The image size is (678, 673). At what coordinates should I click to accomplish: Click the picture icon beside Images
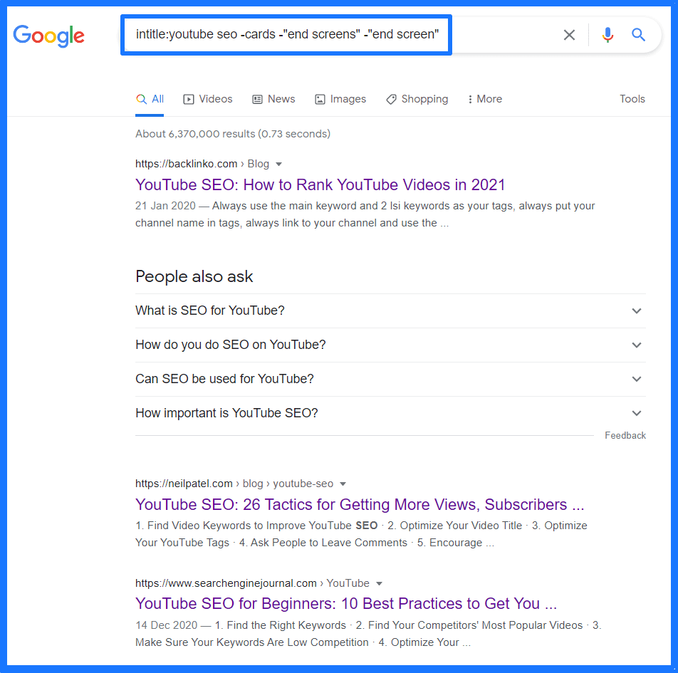point(320,100)
